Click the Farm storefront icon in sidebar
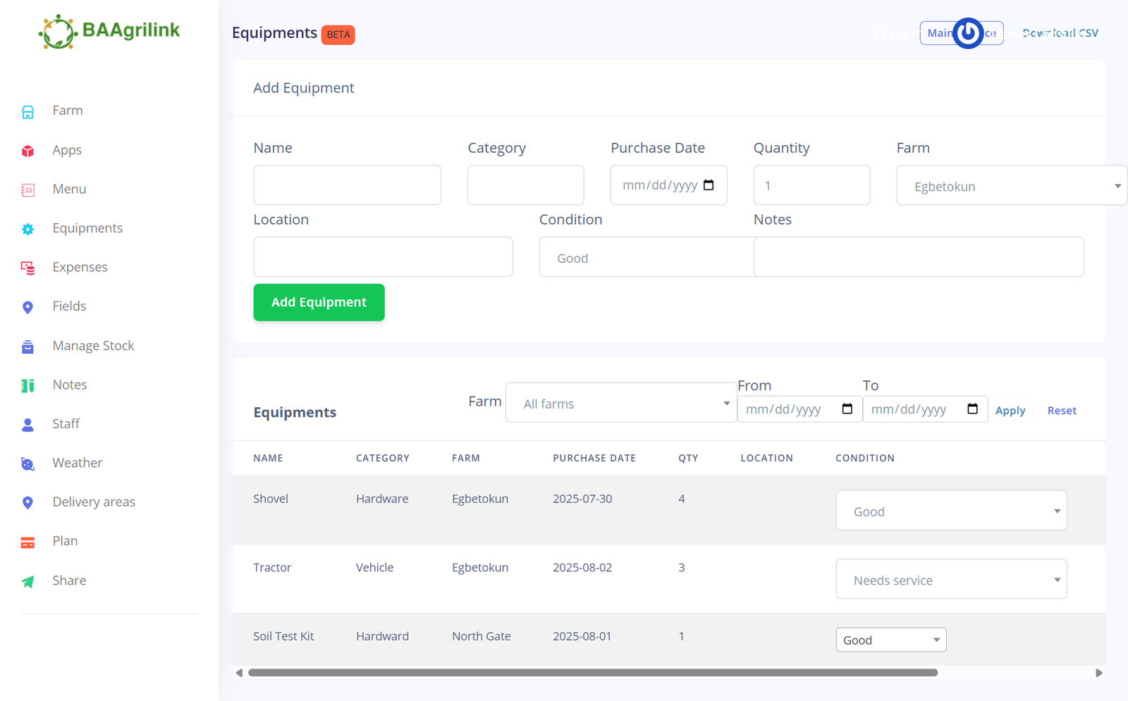1128x701 pixels. coord(27,111)
